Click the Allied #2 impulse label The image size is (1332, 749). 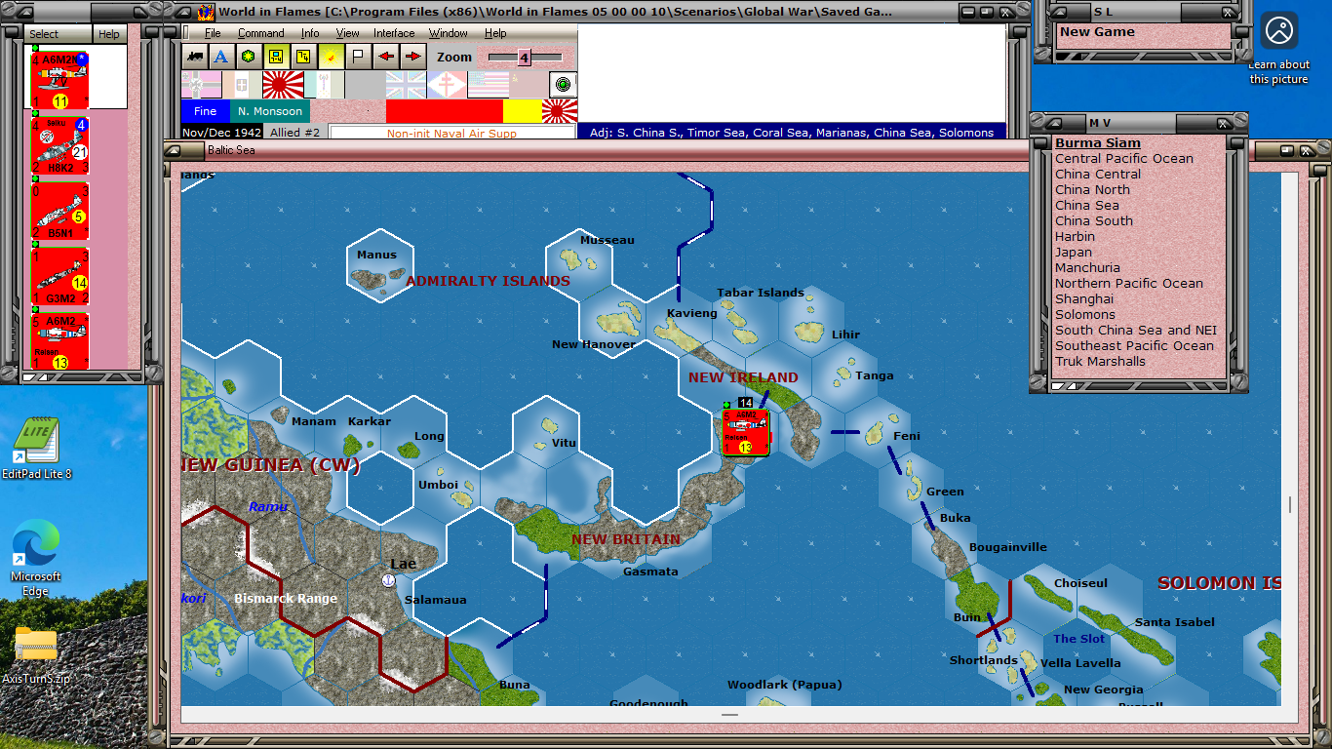click(x=294, y=133)
